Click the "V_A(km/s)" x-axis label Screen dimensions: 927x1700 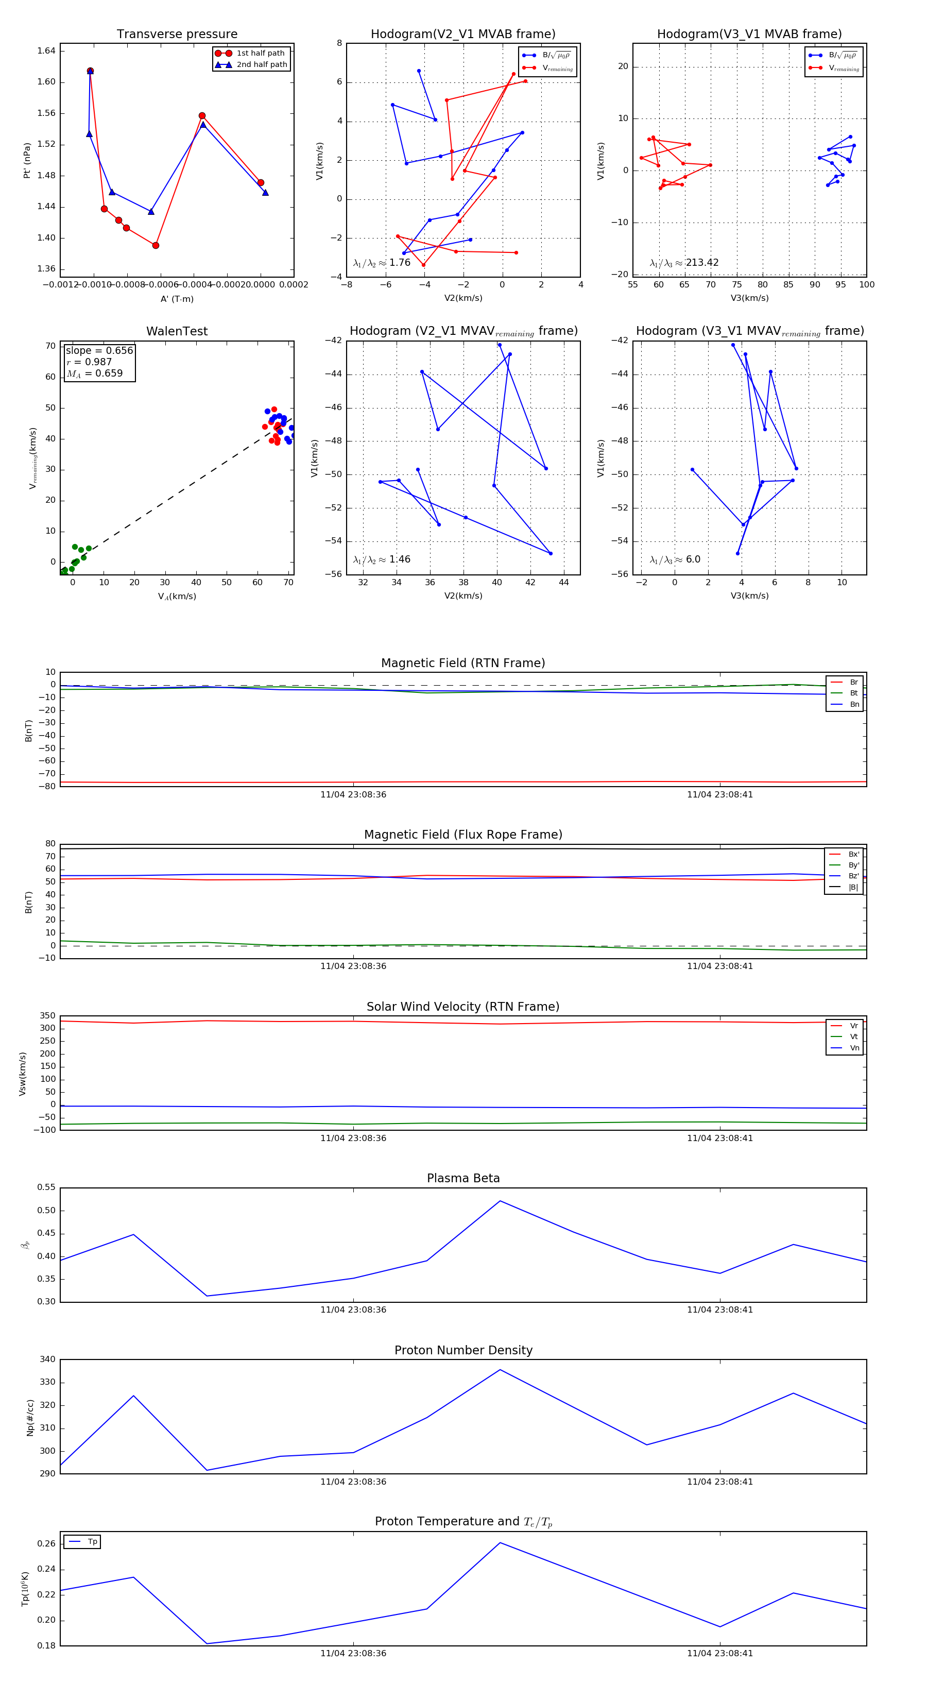pyautogui.click(x=177, y=597)
